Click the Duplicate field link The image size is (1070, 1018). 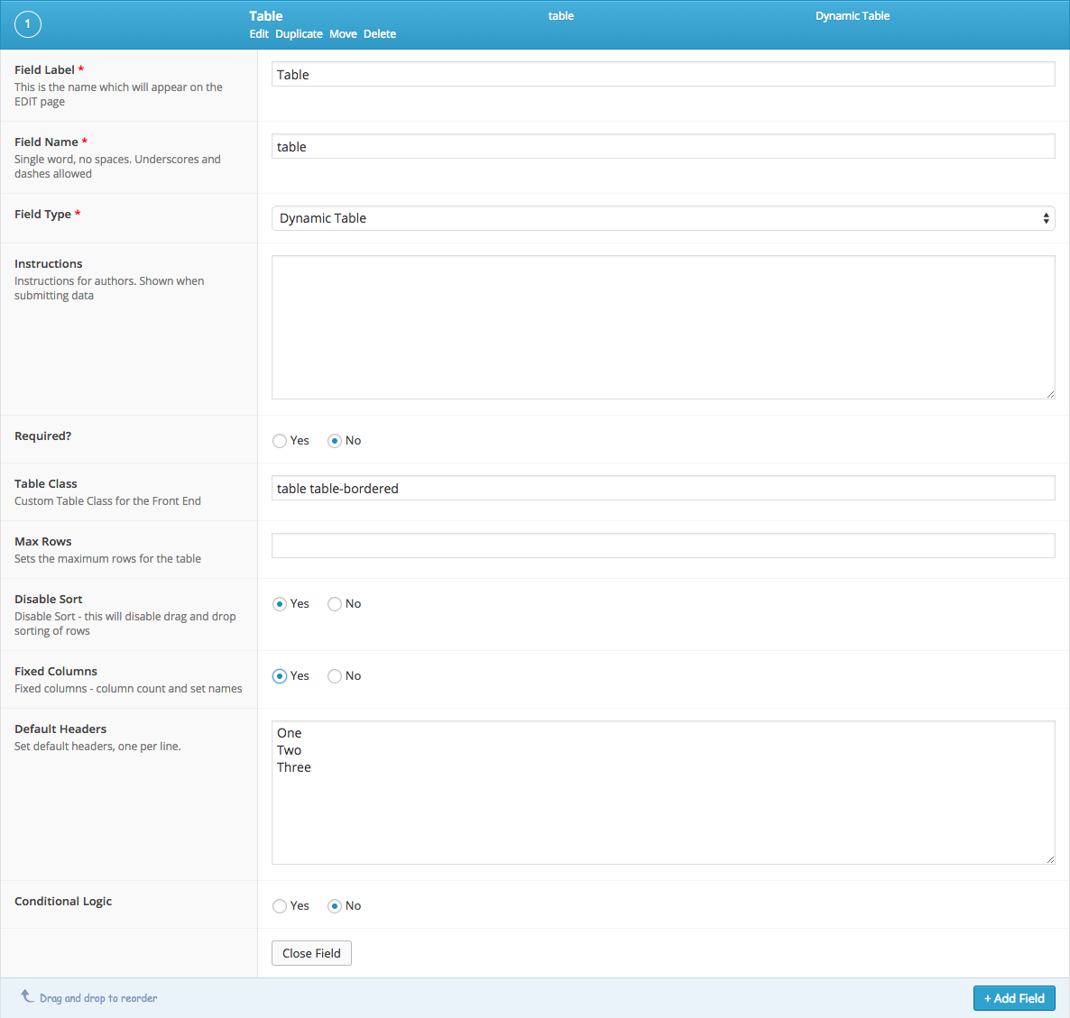(x=299, y=34)
